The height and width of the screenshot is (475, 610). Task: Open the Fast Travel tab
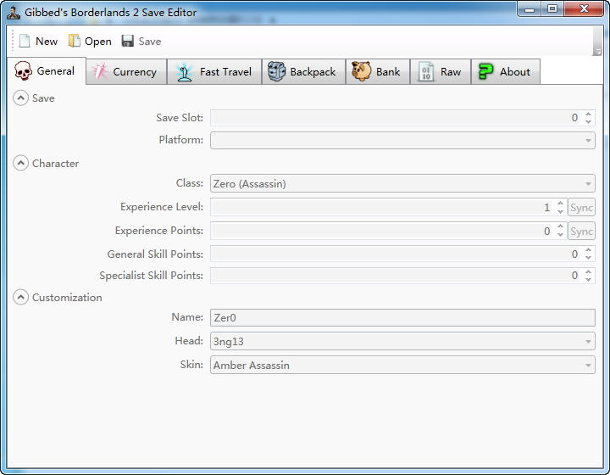click(214, 71)
